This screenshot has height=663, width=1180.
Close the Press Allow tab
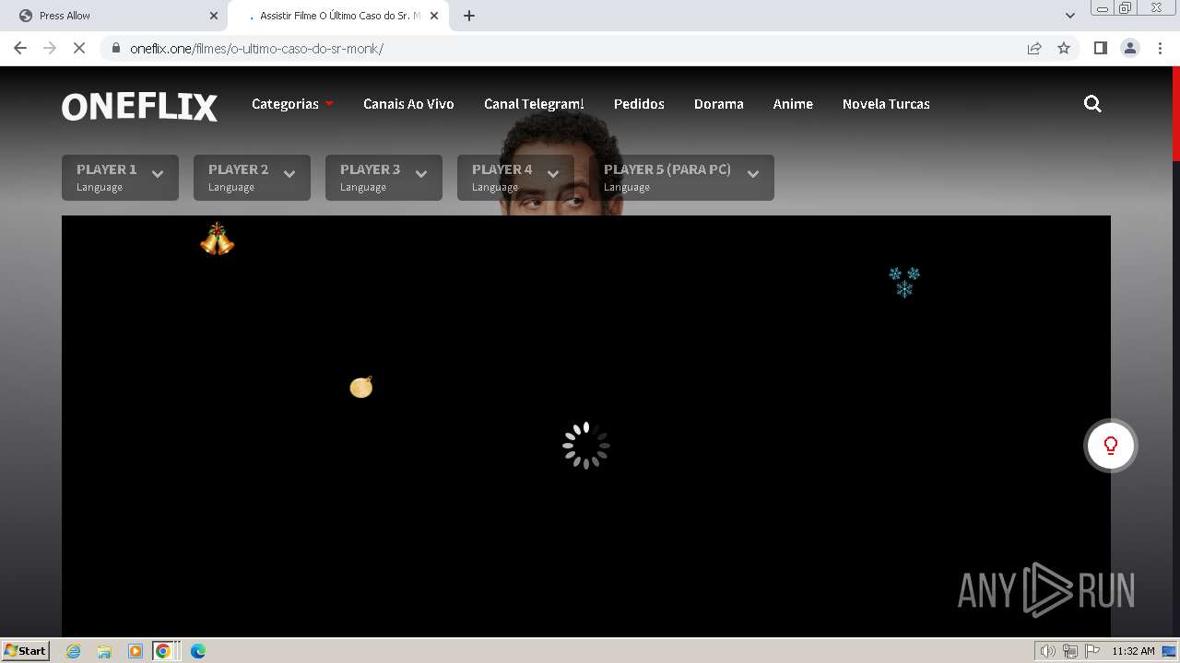214,16
